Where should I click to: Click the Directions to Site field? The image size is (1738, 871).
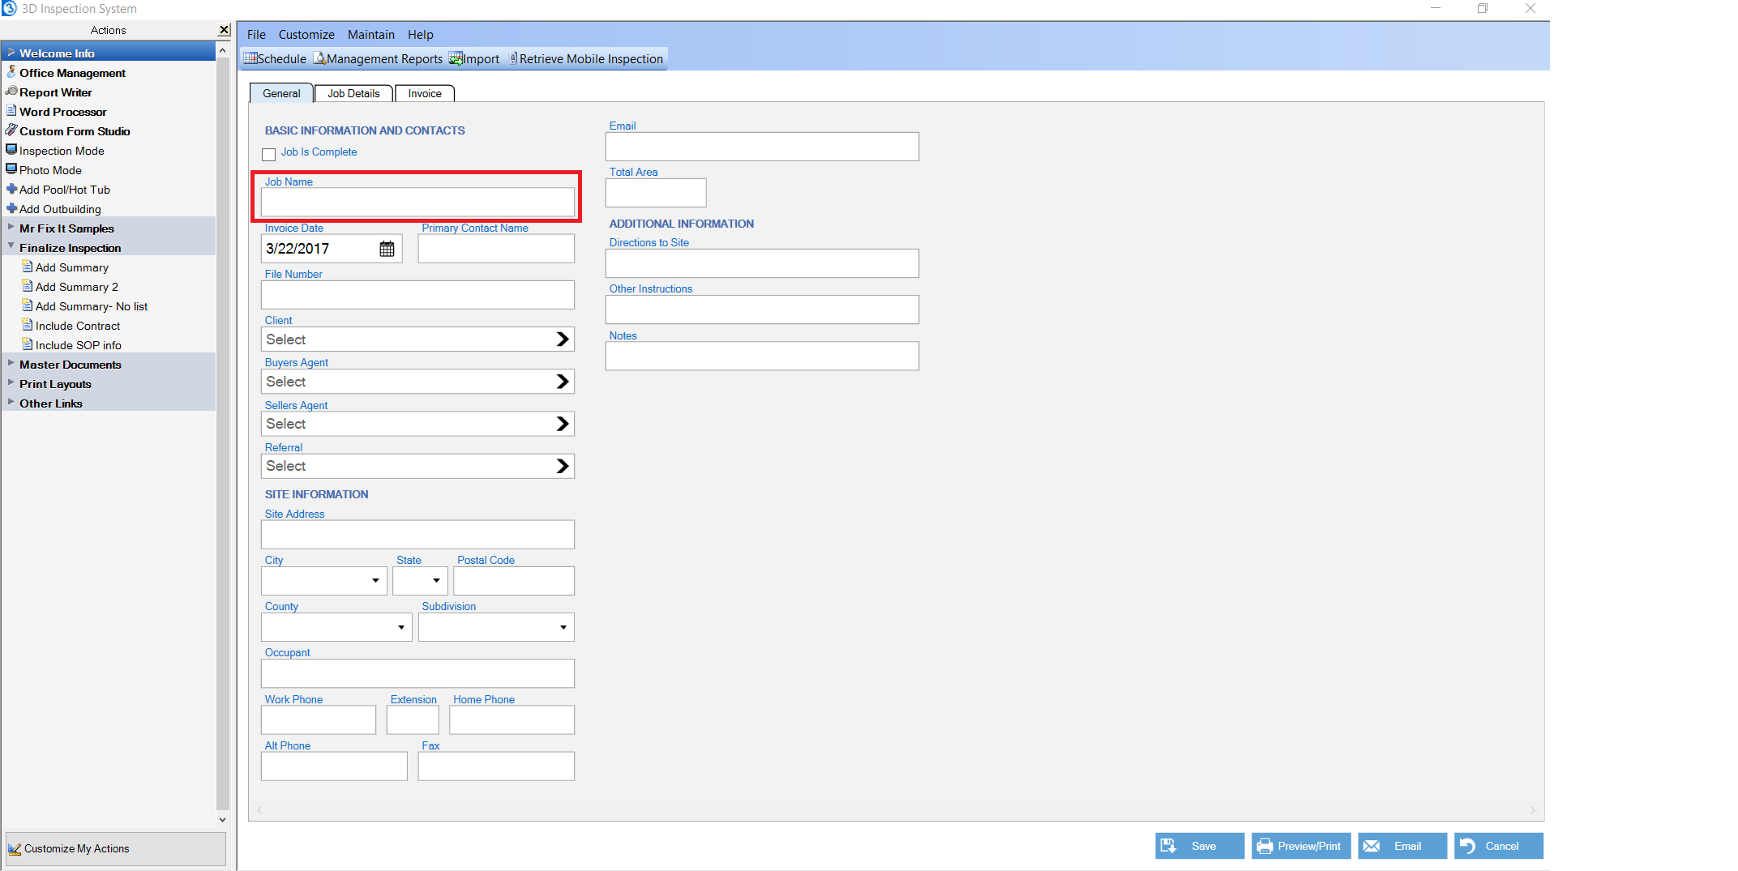[x=762, y=263]
